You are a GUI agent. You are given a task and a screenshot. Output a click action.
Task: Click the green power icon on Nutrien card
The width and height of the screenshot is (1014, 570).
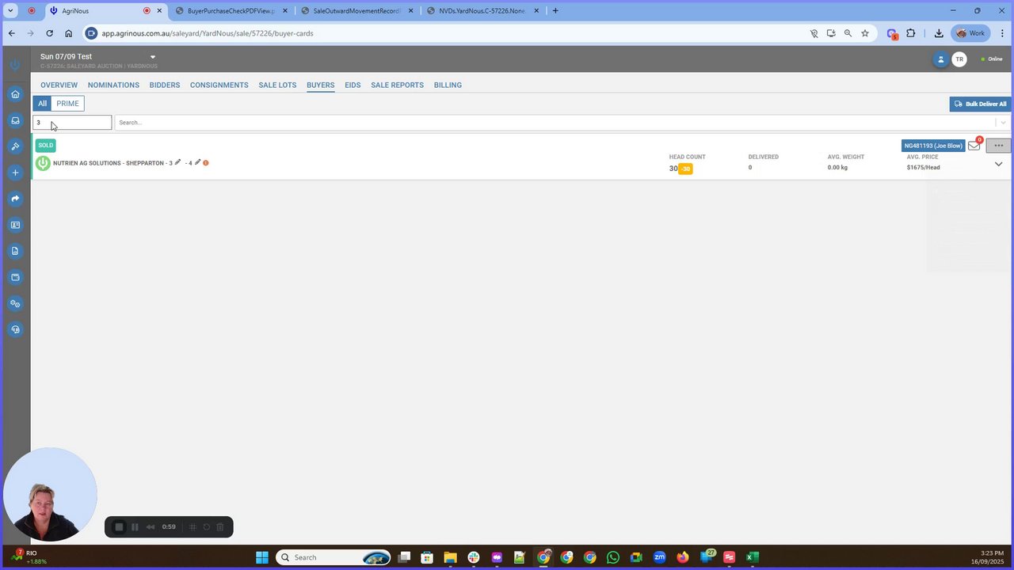(x=43, y=163)
